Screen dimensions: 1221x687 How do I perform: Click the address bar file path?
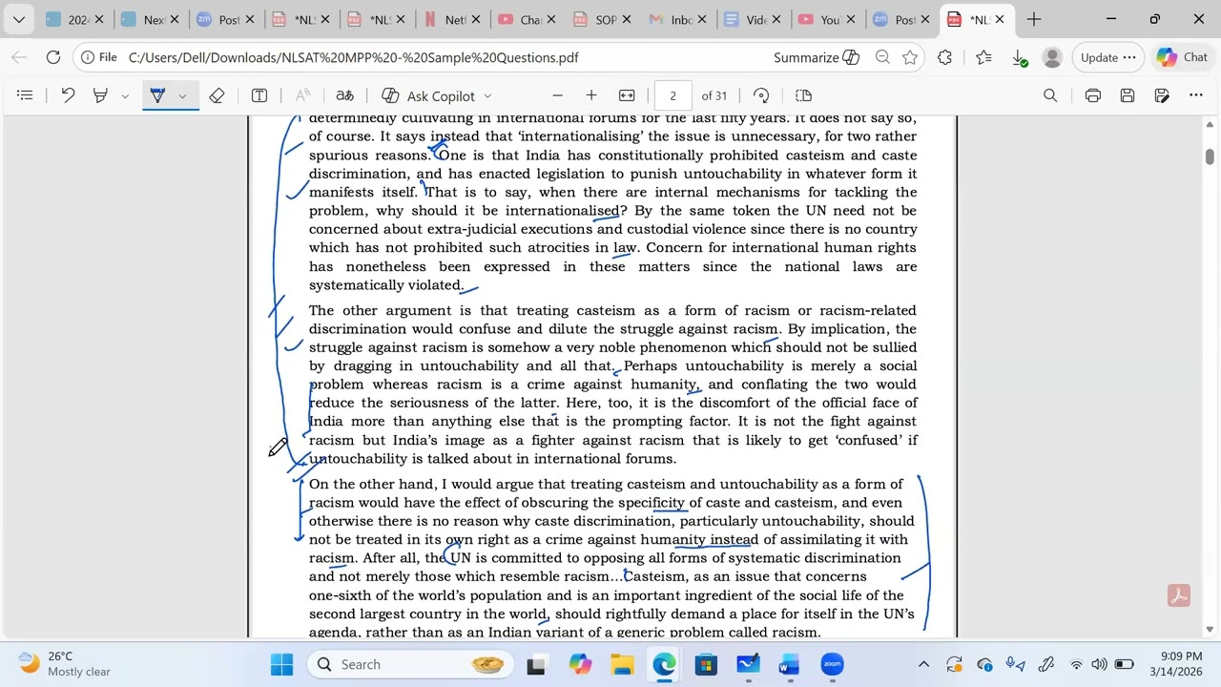click(x=353, y=57)
